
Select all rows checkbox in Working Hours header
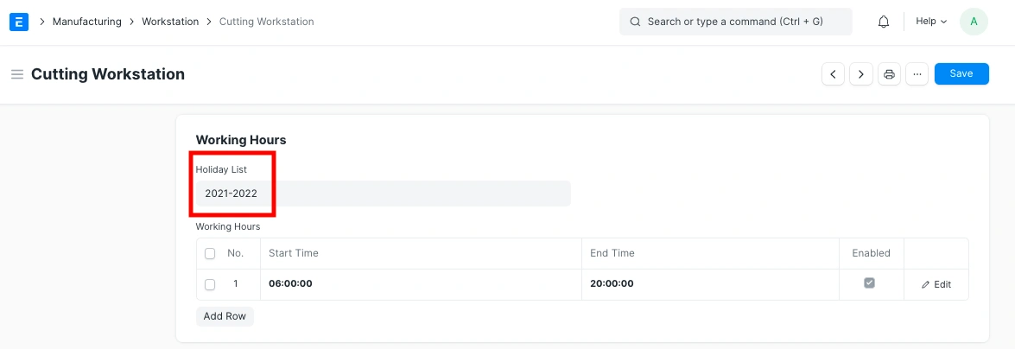pos(210,253)
